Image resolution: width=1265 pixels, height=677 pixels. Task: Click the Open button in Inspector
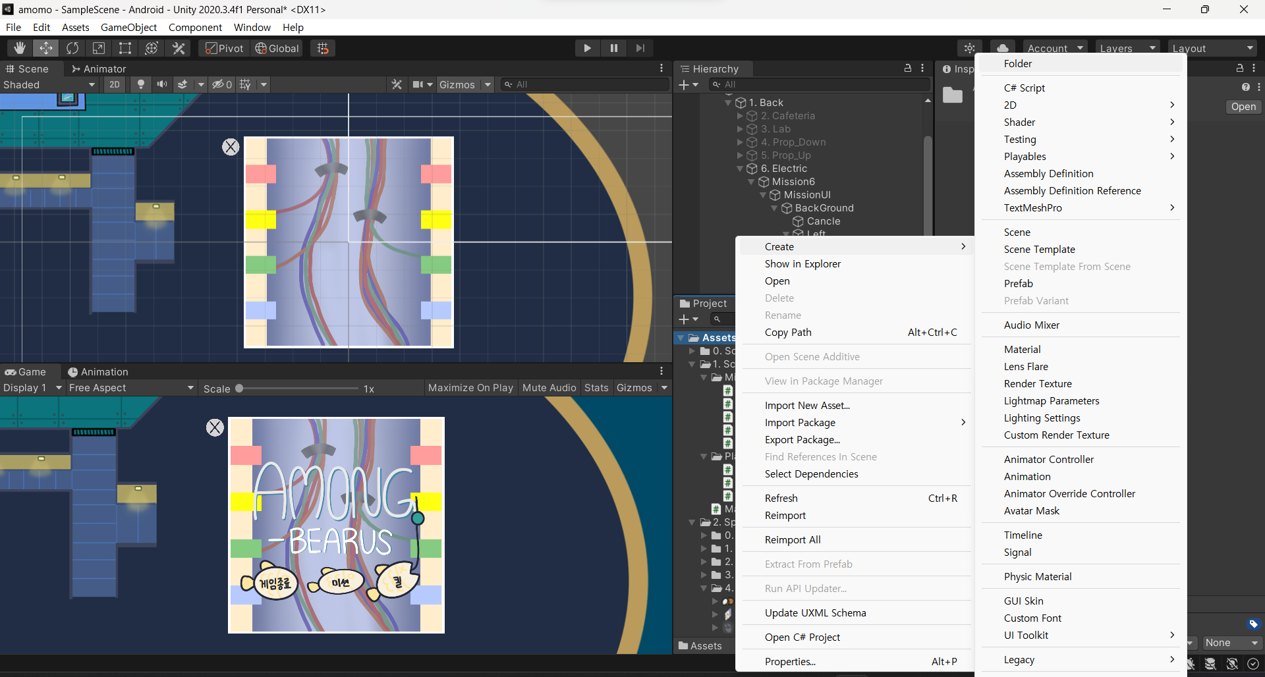pyautogui.click(x=1243, y=107)
